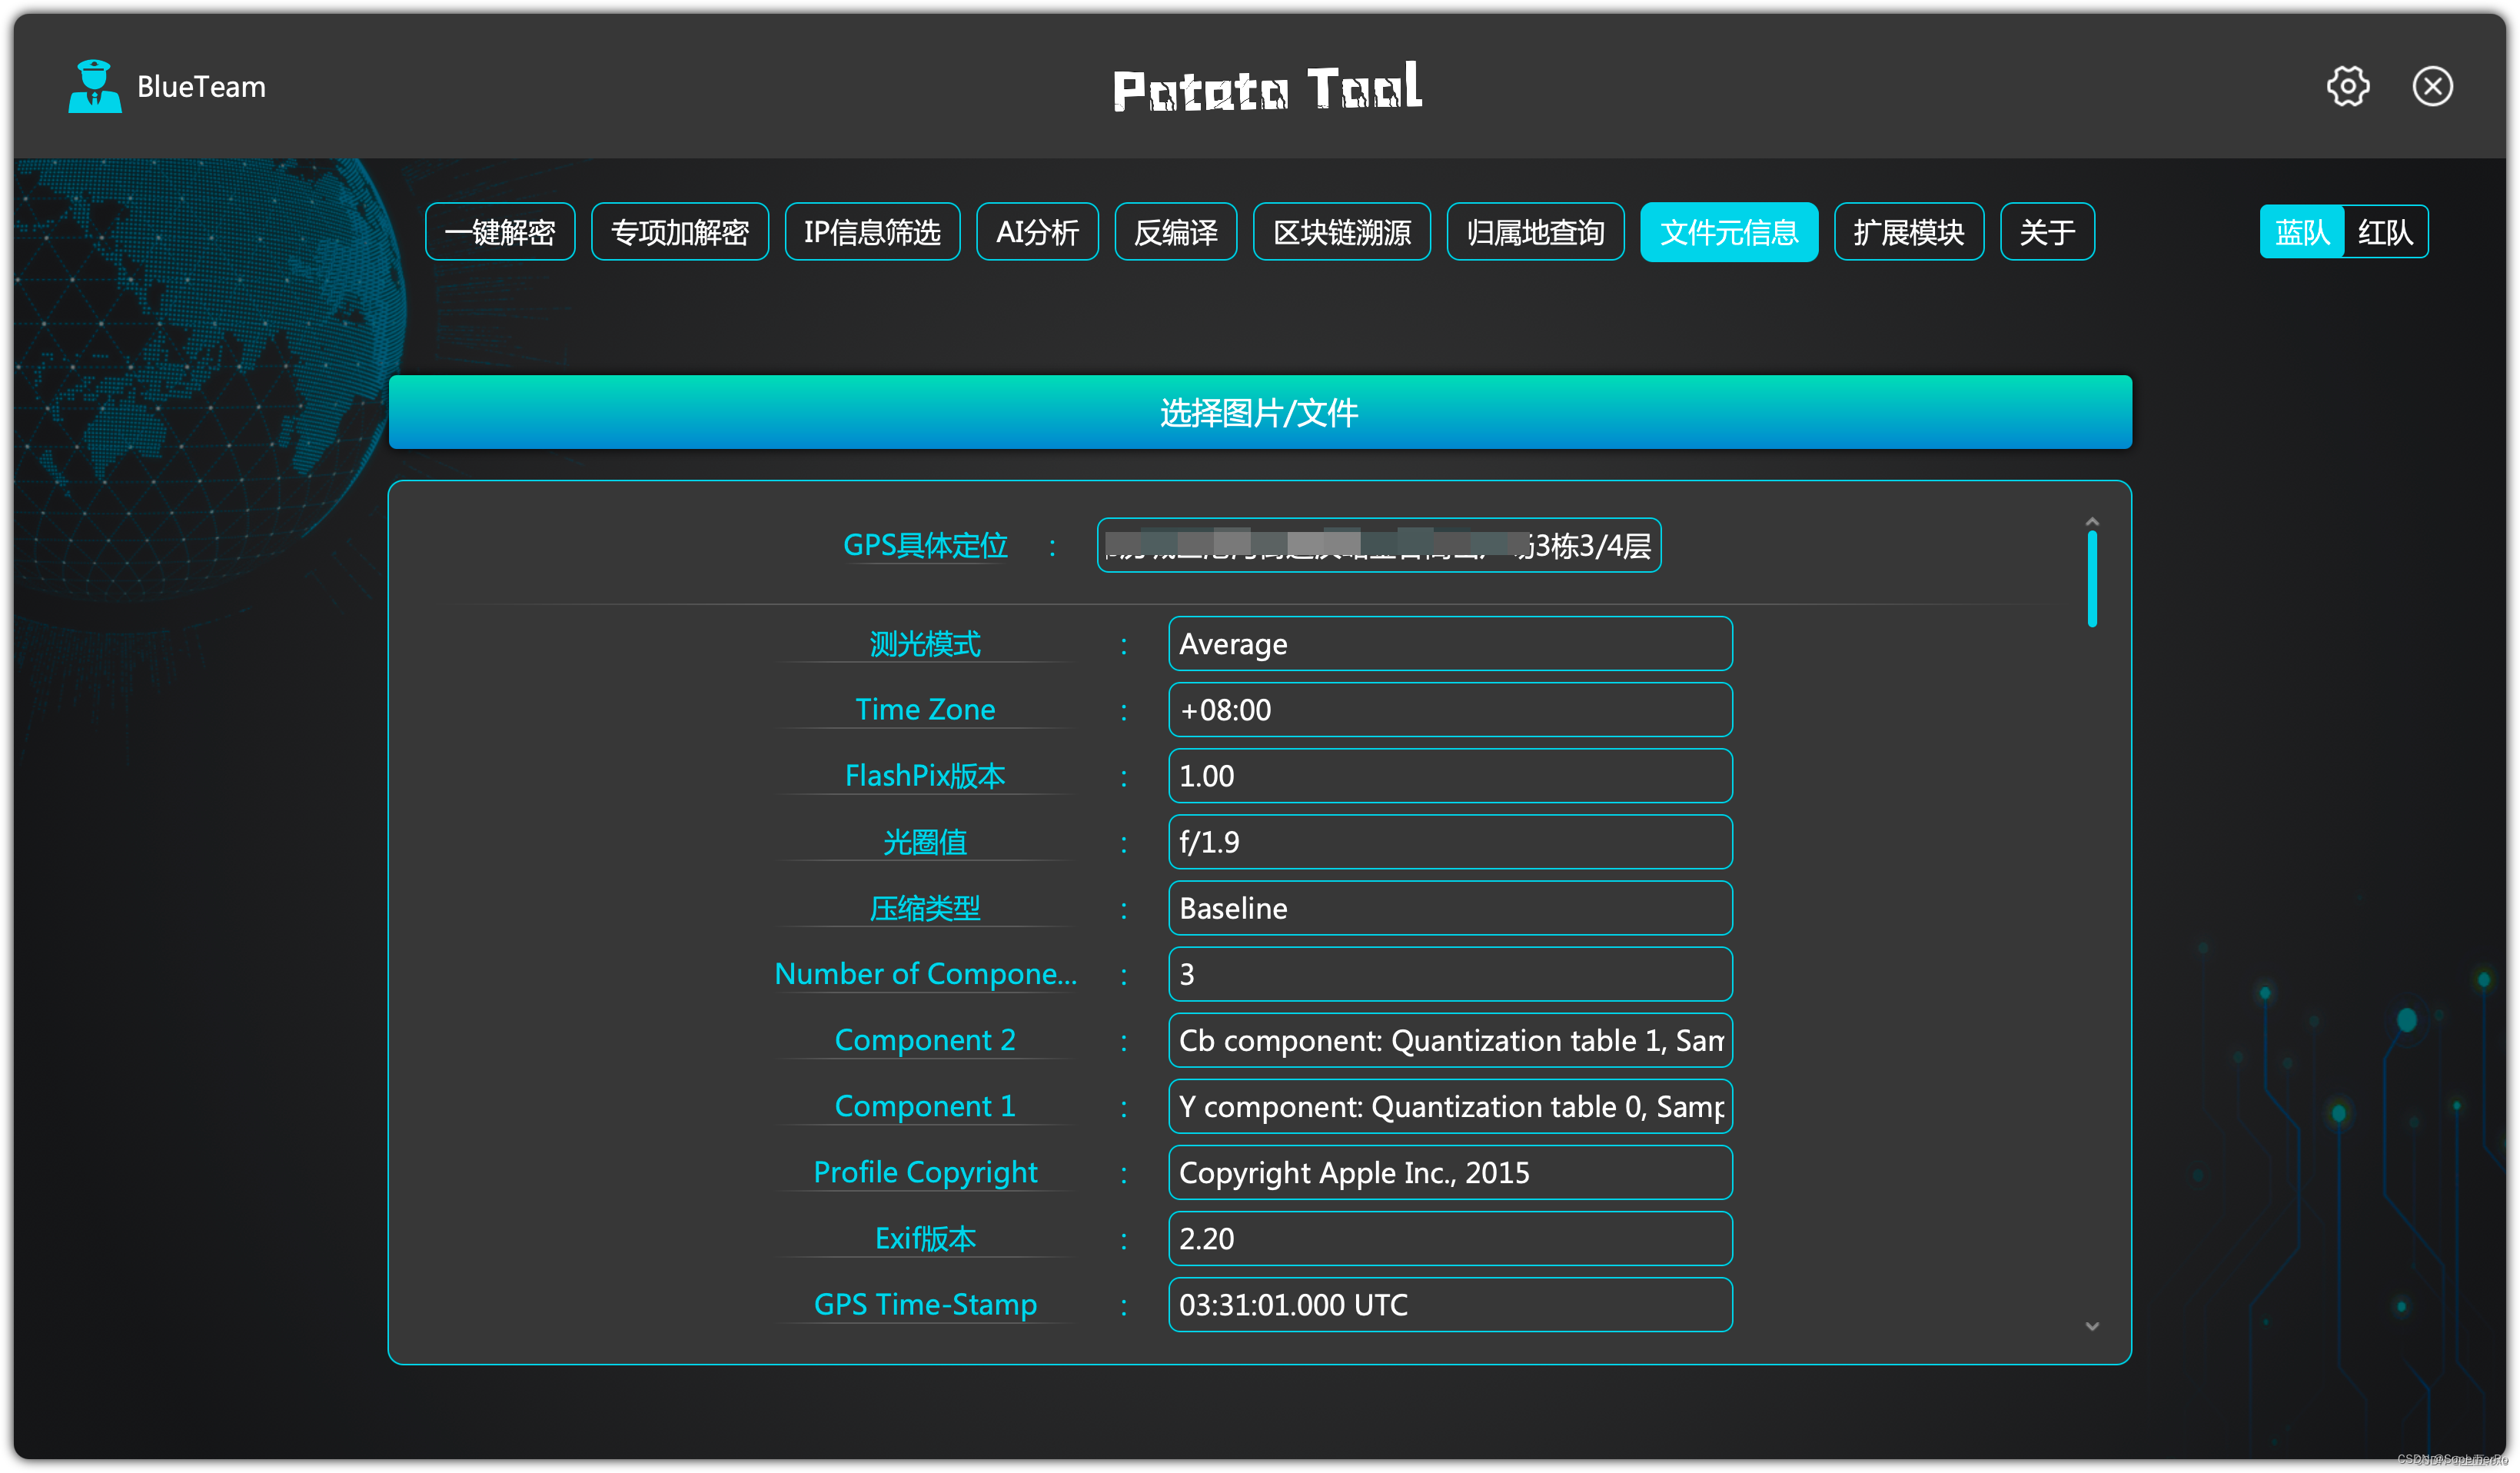This screenshot has height=1473, width=2520.
Task: Open the 反编译 decompile tab
Action: click(1175, 232)
